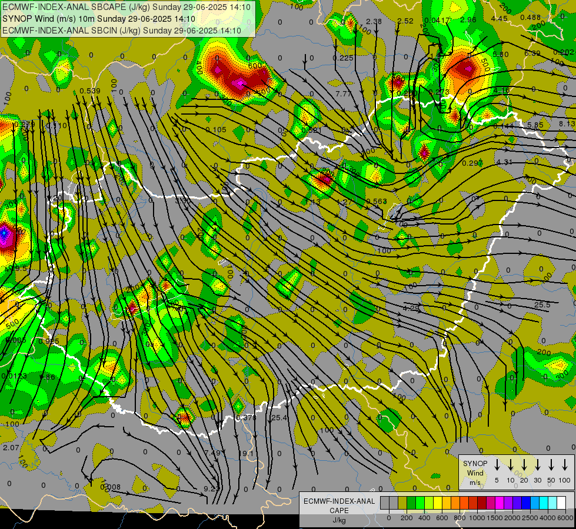Click the 4000 tick label on CAPE scale

(x=548, y=518)
